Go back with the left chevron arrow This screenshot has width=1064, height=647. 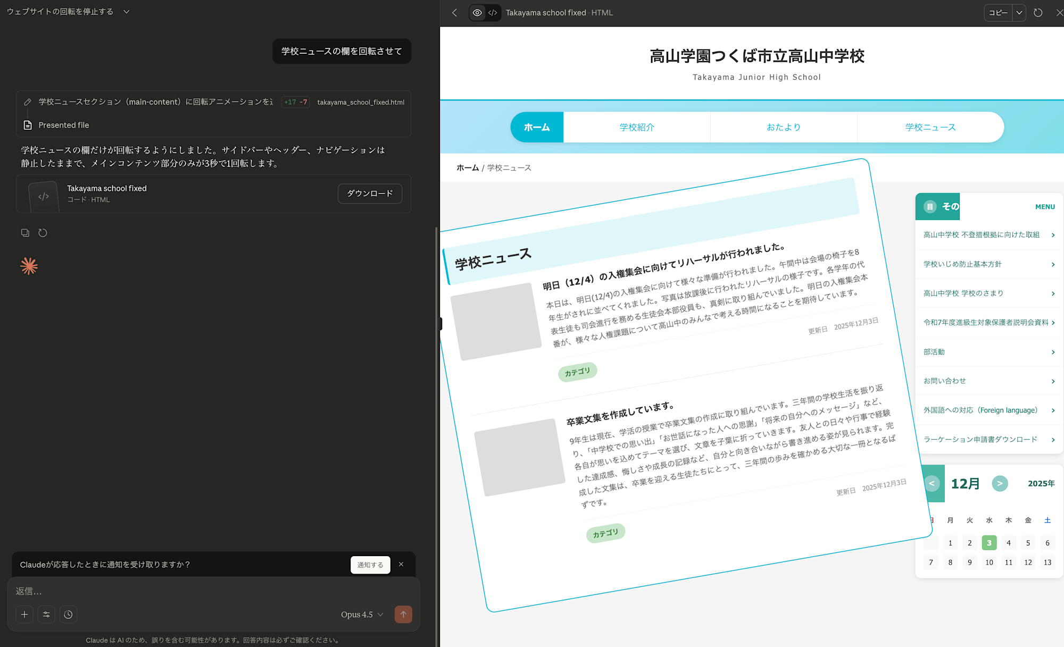point(455,13)
